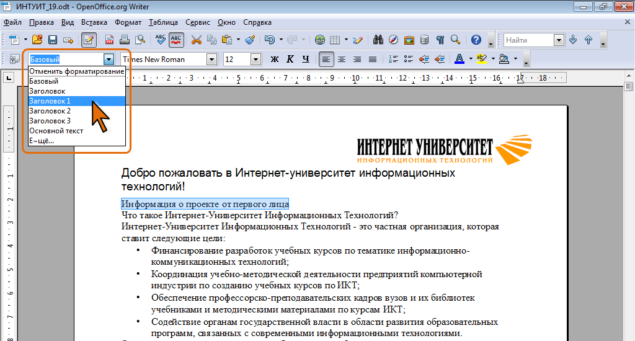635x341 pixels.
Task: Apply Background Color bucket swatch
Action: pyautogui.click(x=504, y=59)
